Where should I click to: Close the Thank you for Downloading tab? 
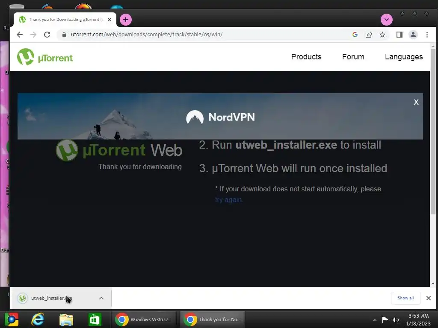pos(109,20)
